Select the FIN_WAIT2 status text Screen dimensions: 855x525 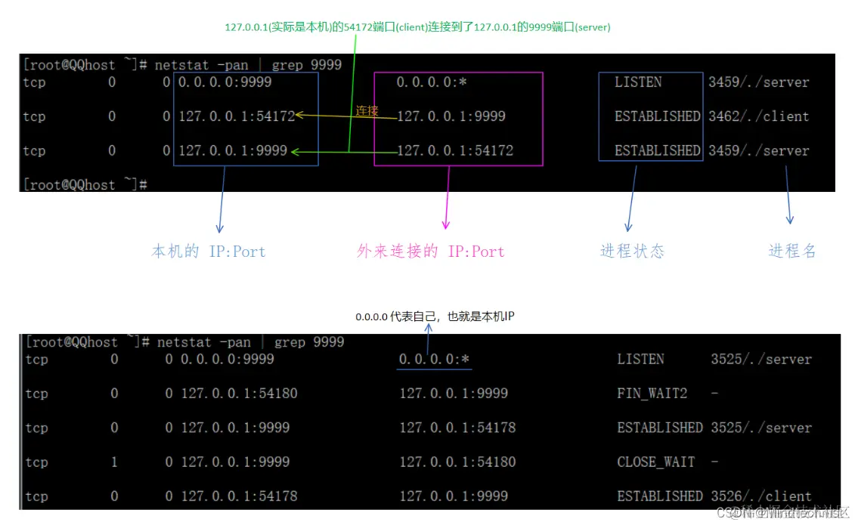tap(653, 394)
